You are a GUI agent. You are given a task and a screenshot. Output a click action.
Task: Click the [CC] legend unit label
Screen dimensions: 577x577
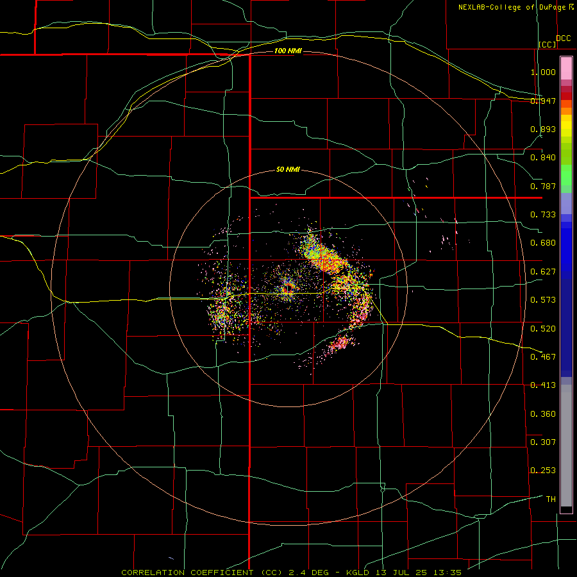click(548, 44)
